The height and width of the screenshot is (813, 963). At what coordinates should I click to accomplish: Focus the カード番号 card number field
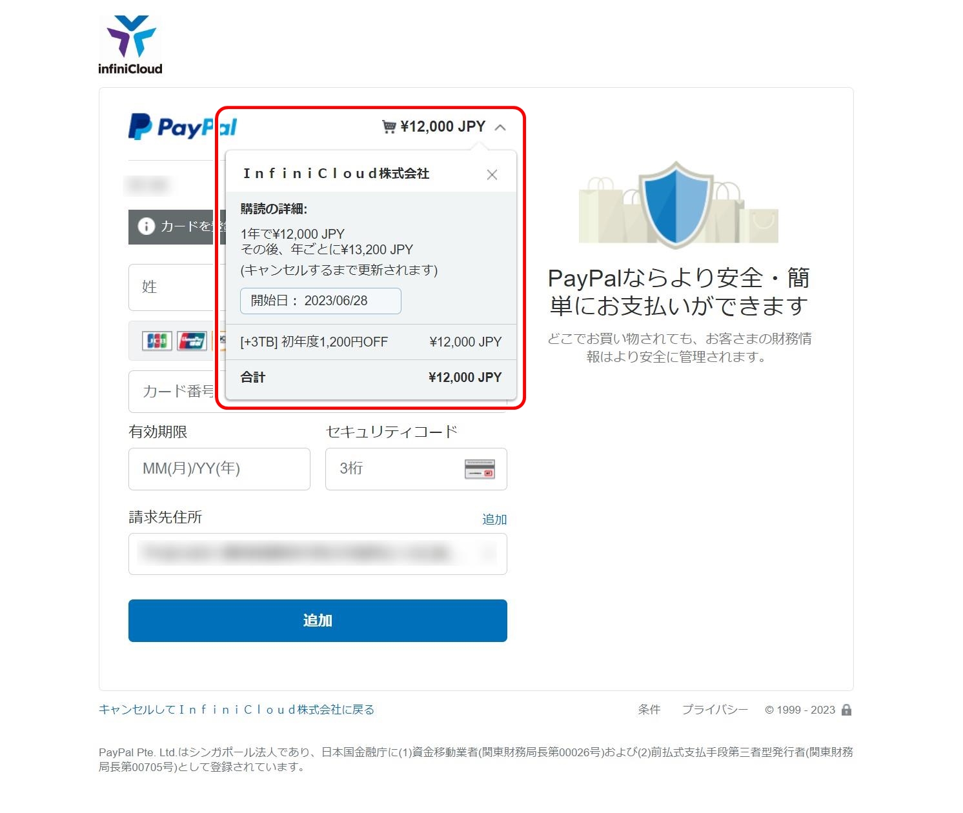click(173, 391)
